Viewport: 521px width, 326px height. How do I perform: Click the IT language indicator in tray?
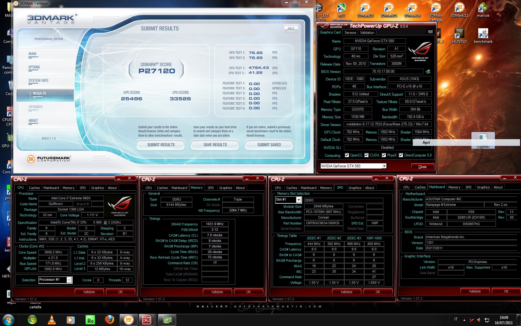(456, 319)
